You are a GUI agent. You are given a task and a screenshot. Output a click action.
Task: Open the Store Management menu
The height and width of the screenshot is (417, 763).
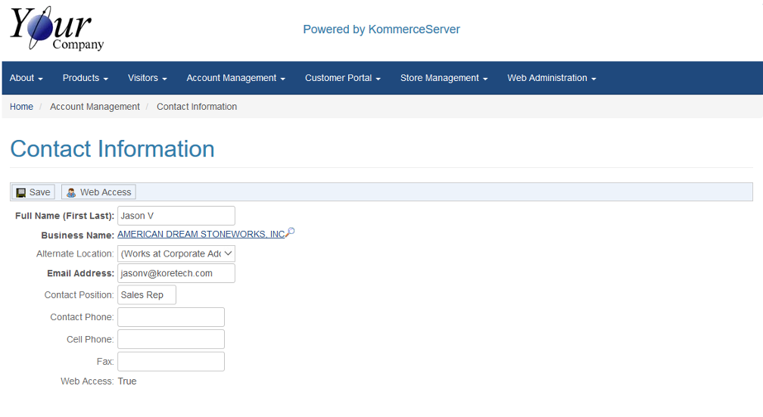pyautogui.click(x=444, y=78)
